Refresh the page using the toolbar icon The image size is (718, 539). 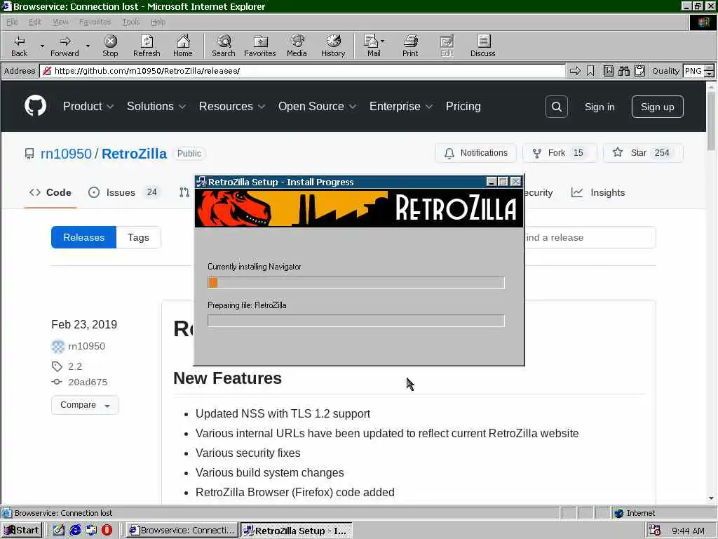point(147,46)
